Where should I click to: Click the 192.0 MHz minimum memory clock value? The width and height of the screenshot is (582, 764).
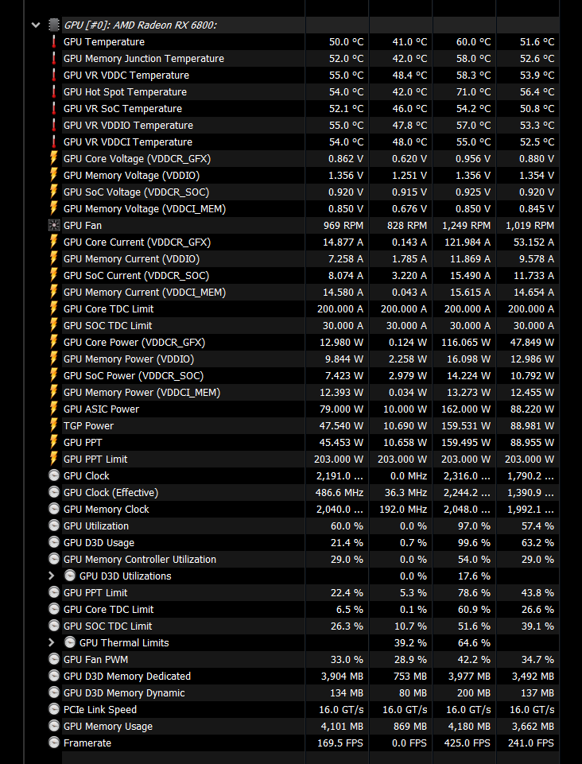click(403, 509)
